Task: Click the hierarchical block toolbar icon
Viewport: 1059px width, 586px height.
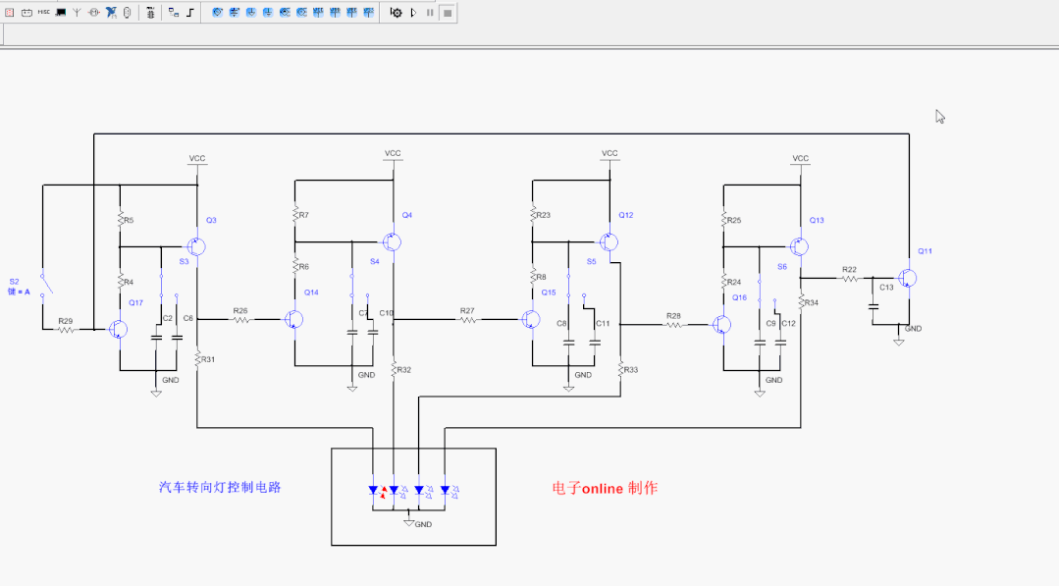Action: coord(174,13)
